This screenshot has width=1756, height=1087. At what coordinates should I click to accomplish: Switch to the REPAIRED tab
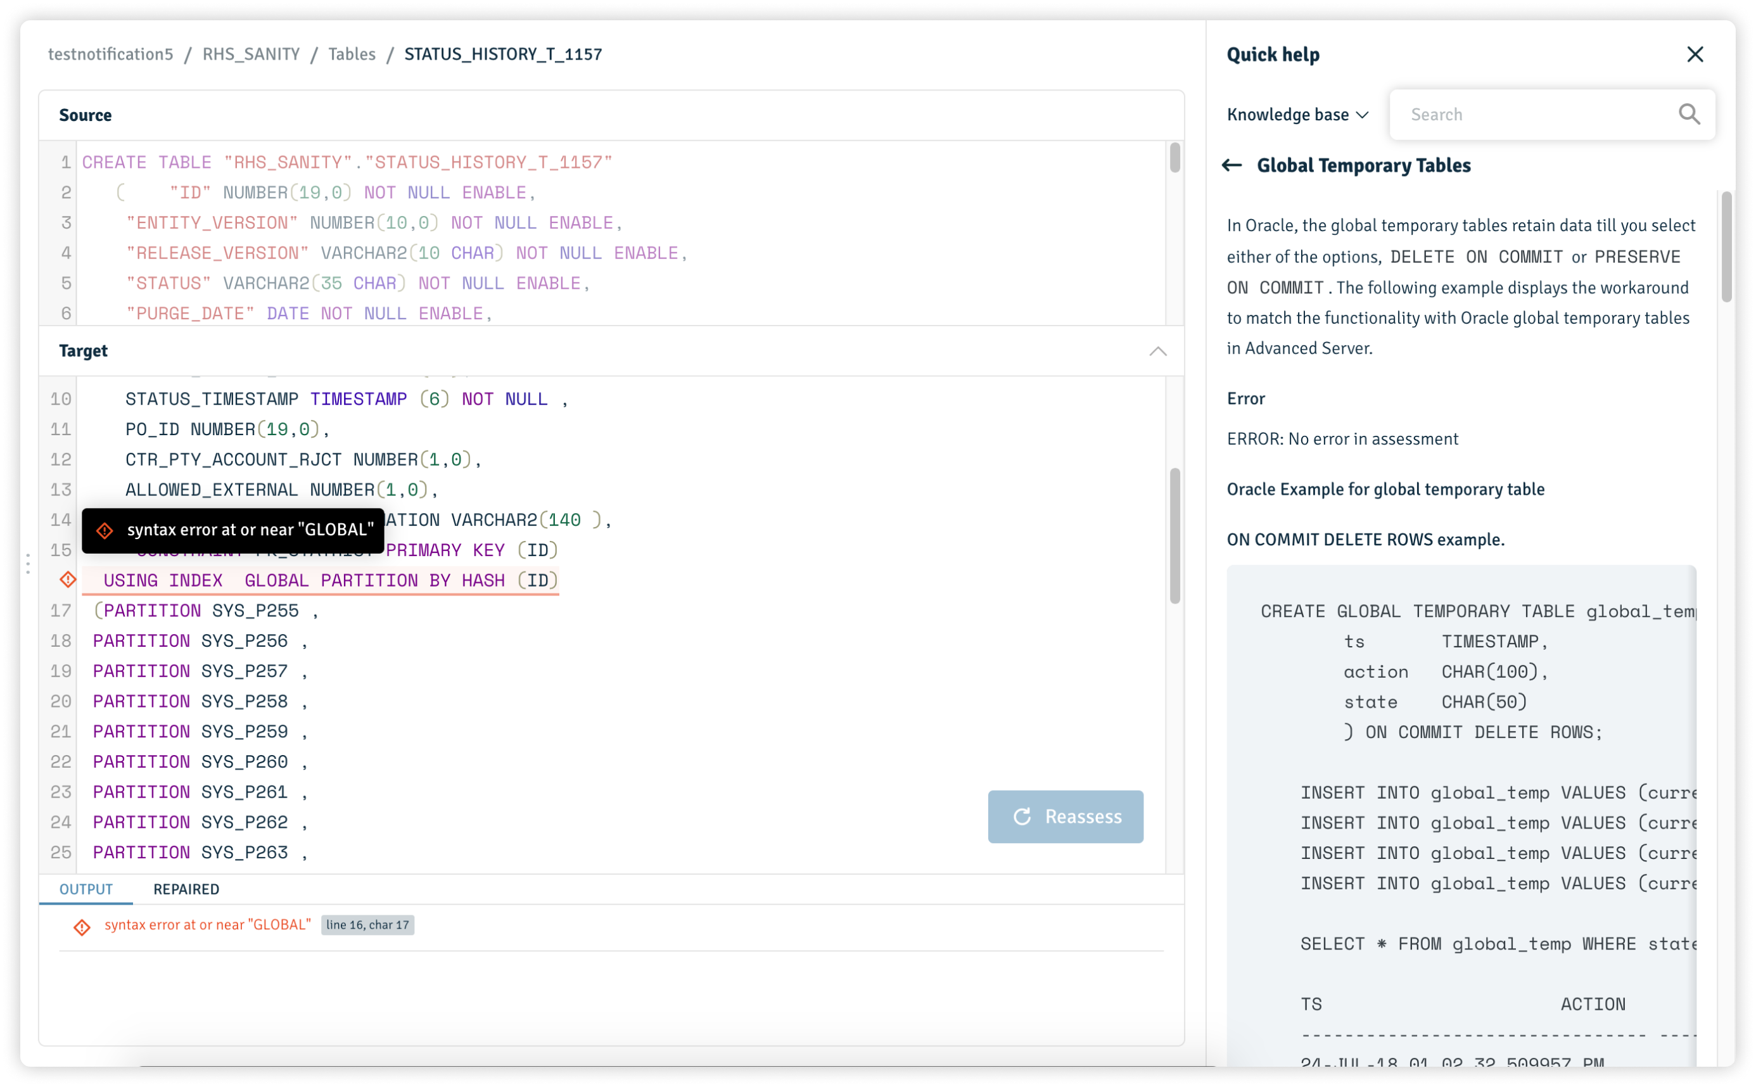(186, 889)
